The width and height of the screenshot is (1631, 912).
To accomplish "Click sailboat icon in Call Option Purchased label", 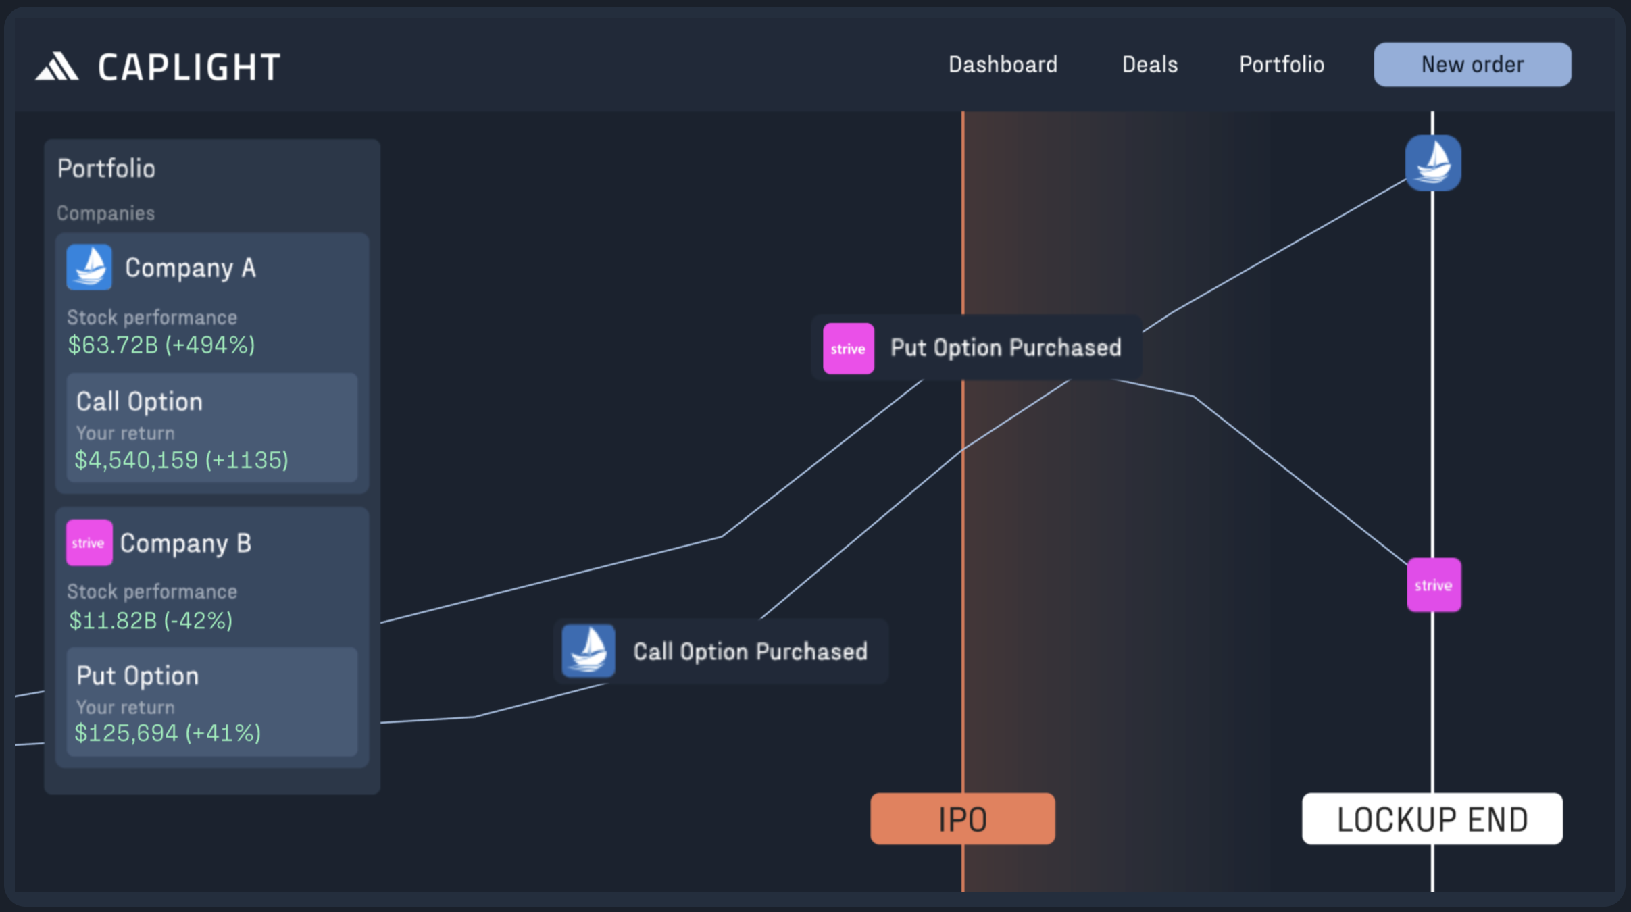I will [x=588, y=651].
